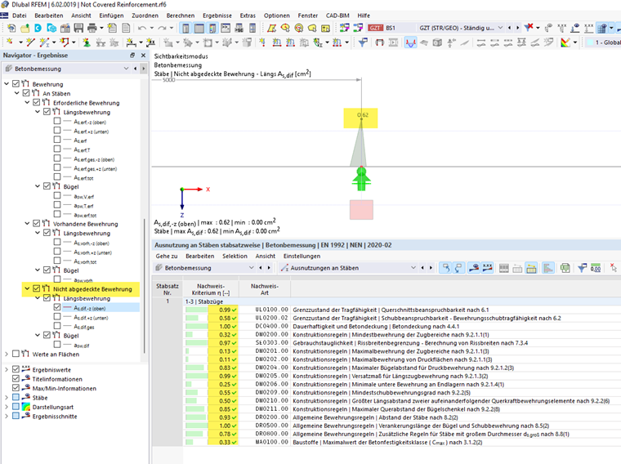Expand the Werte an Flächen node
This screenshot has height=464, width=621.
7,354
